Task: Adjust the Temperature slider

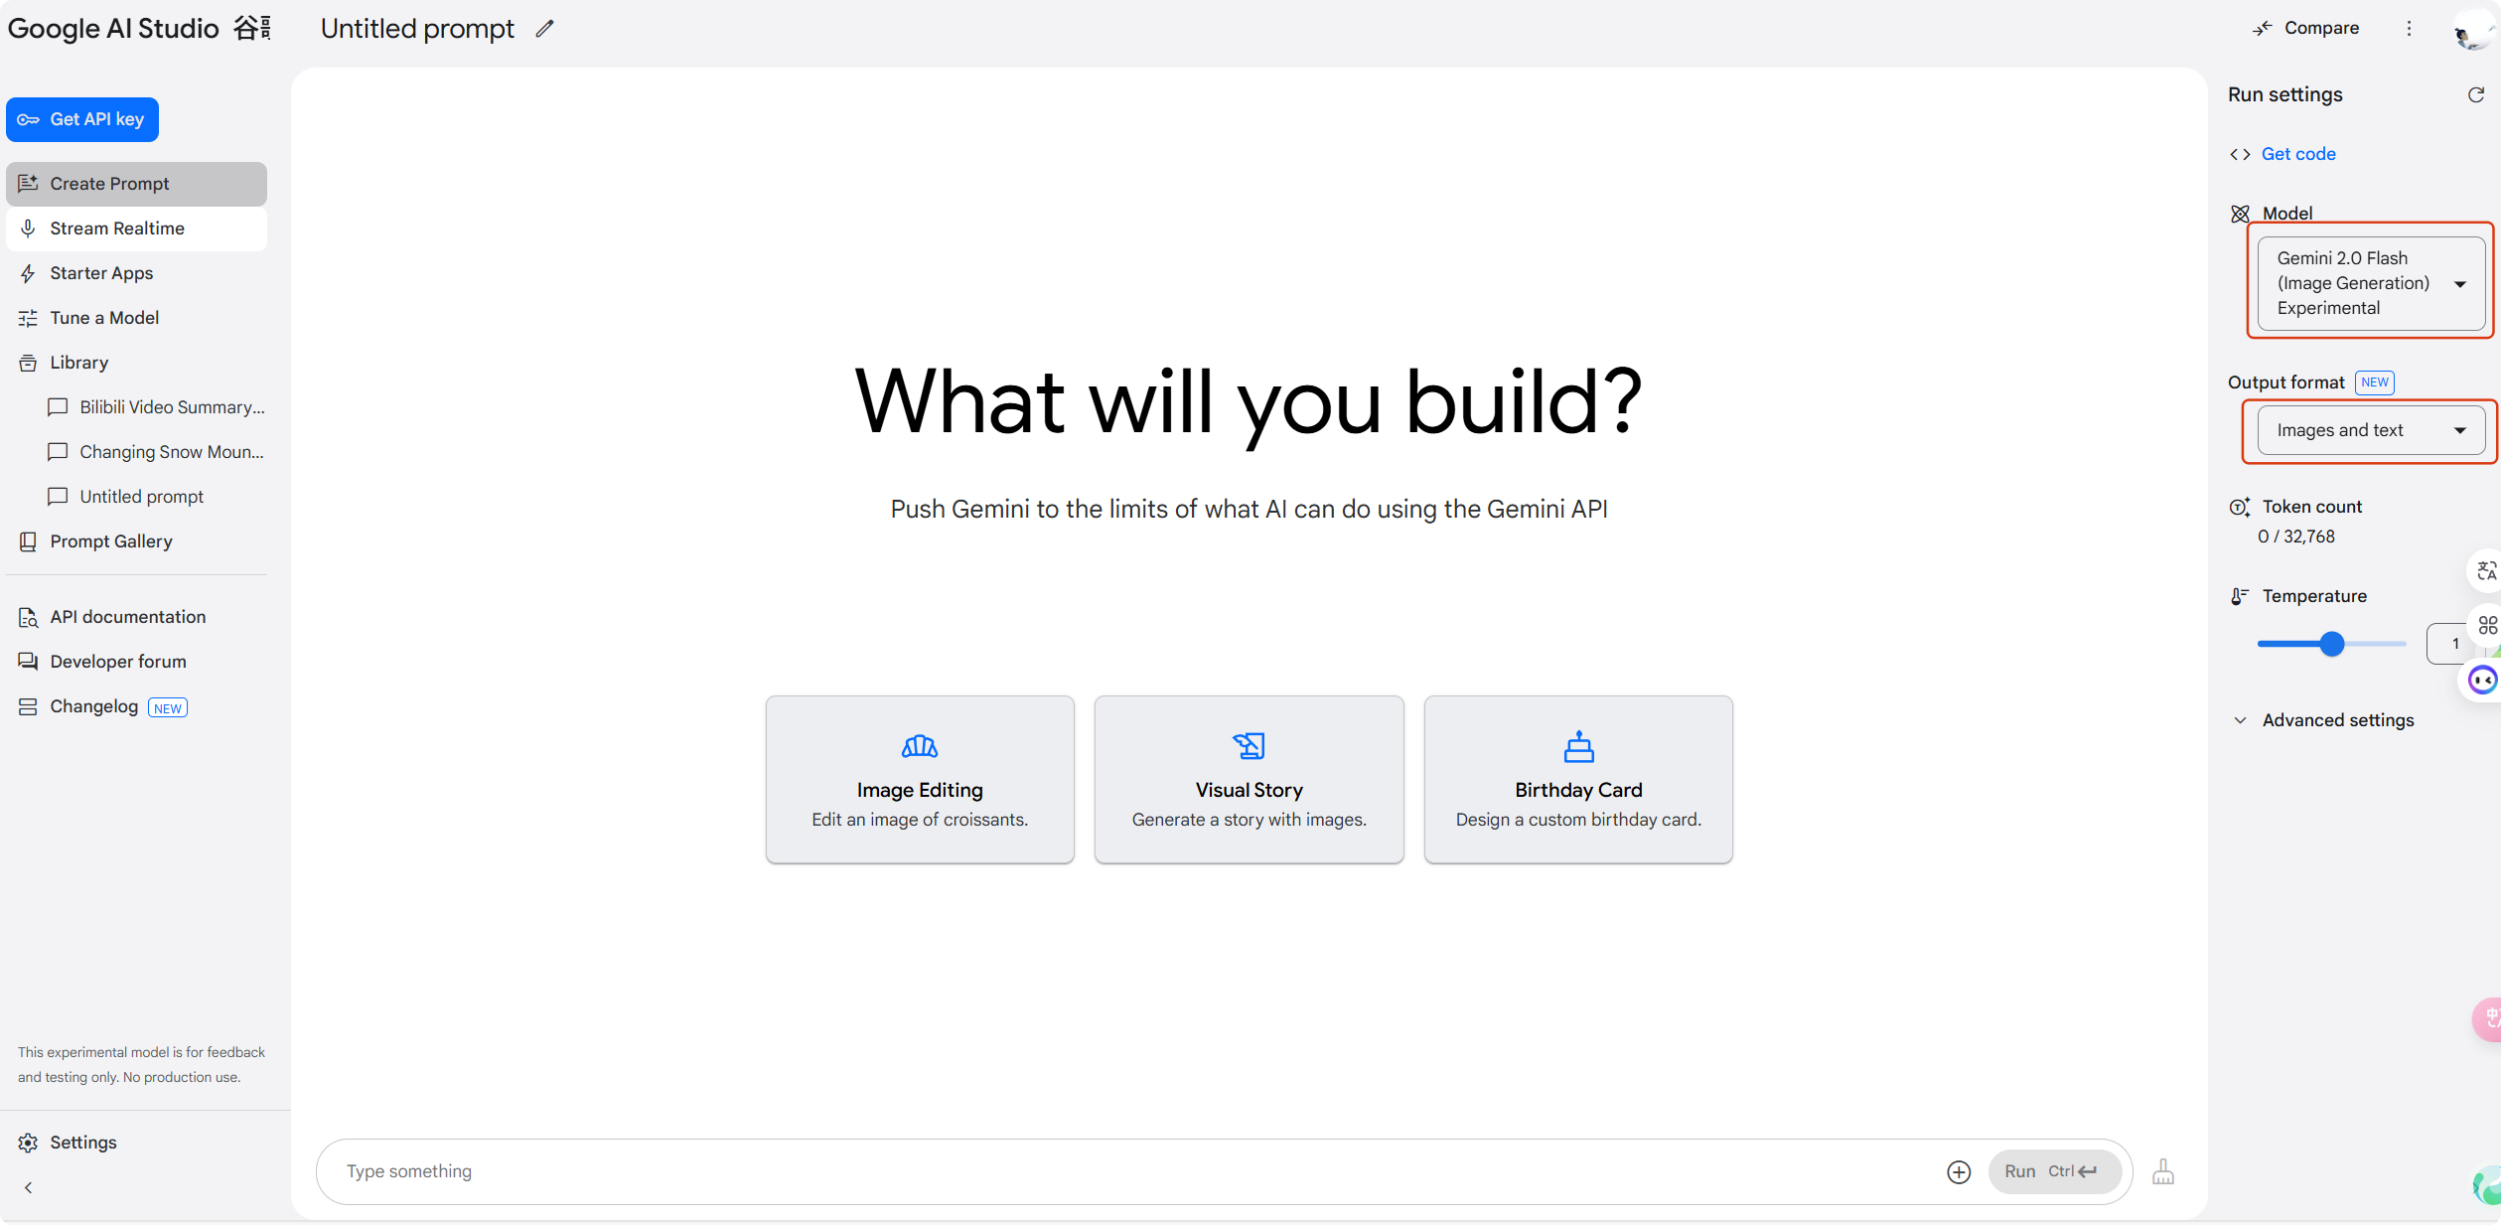Action: [2331, 644]
